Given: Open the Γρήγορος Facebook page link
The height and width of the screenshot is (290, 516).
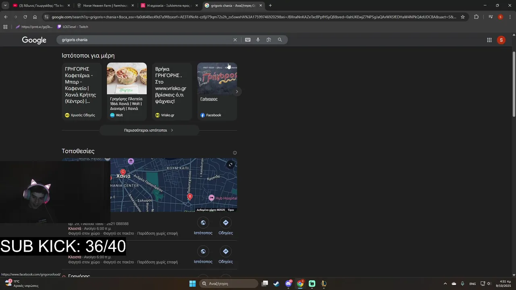Looking at the screenshot, I should [x=209, y=99].
